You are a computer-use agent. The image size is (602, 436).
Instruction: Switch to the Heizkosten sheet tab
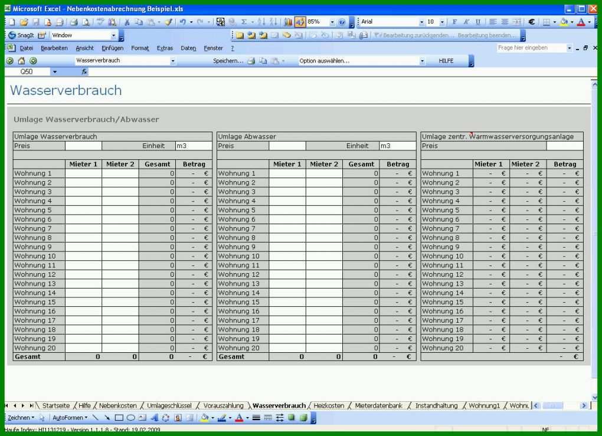tap(329, 406)
